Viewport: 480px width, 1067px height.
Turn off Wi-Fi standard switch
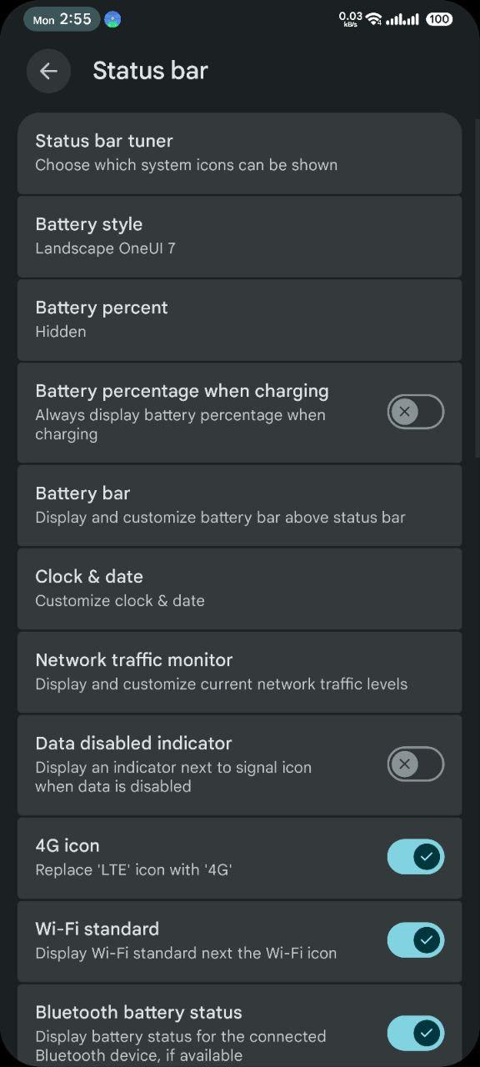[415, 939]
